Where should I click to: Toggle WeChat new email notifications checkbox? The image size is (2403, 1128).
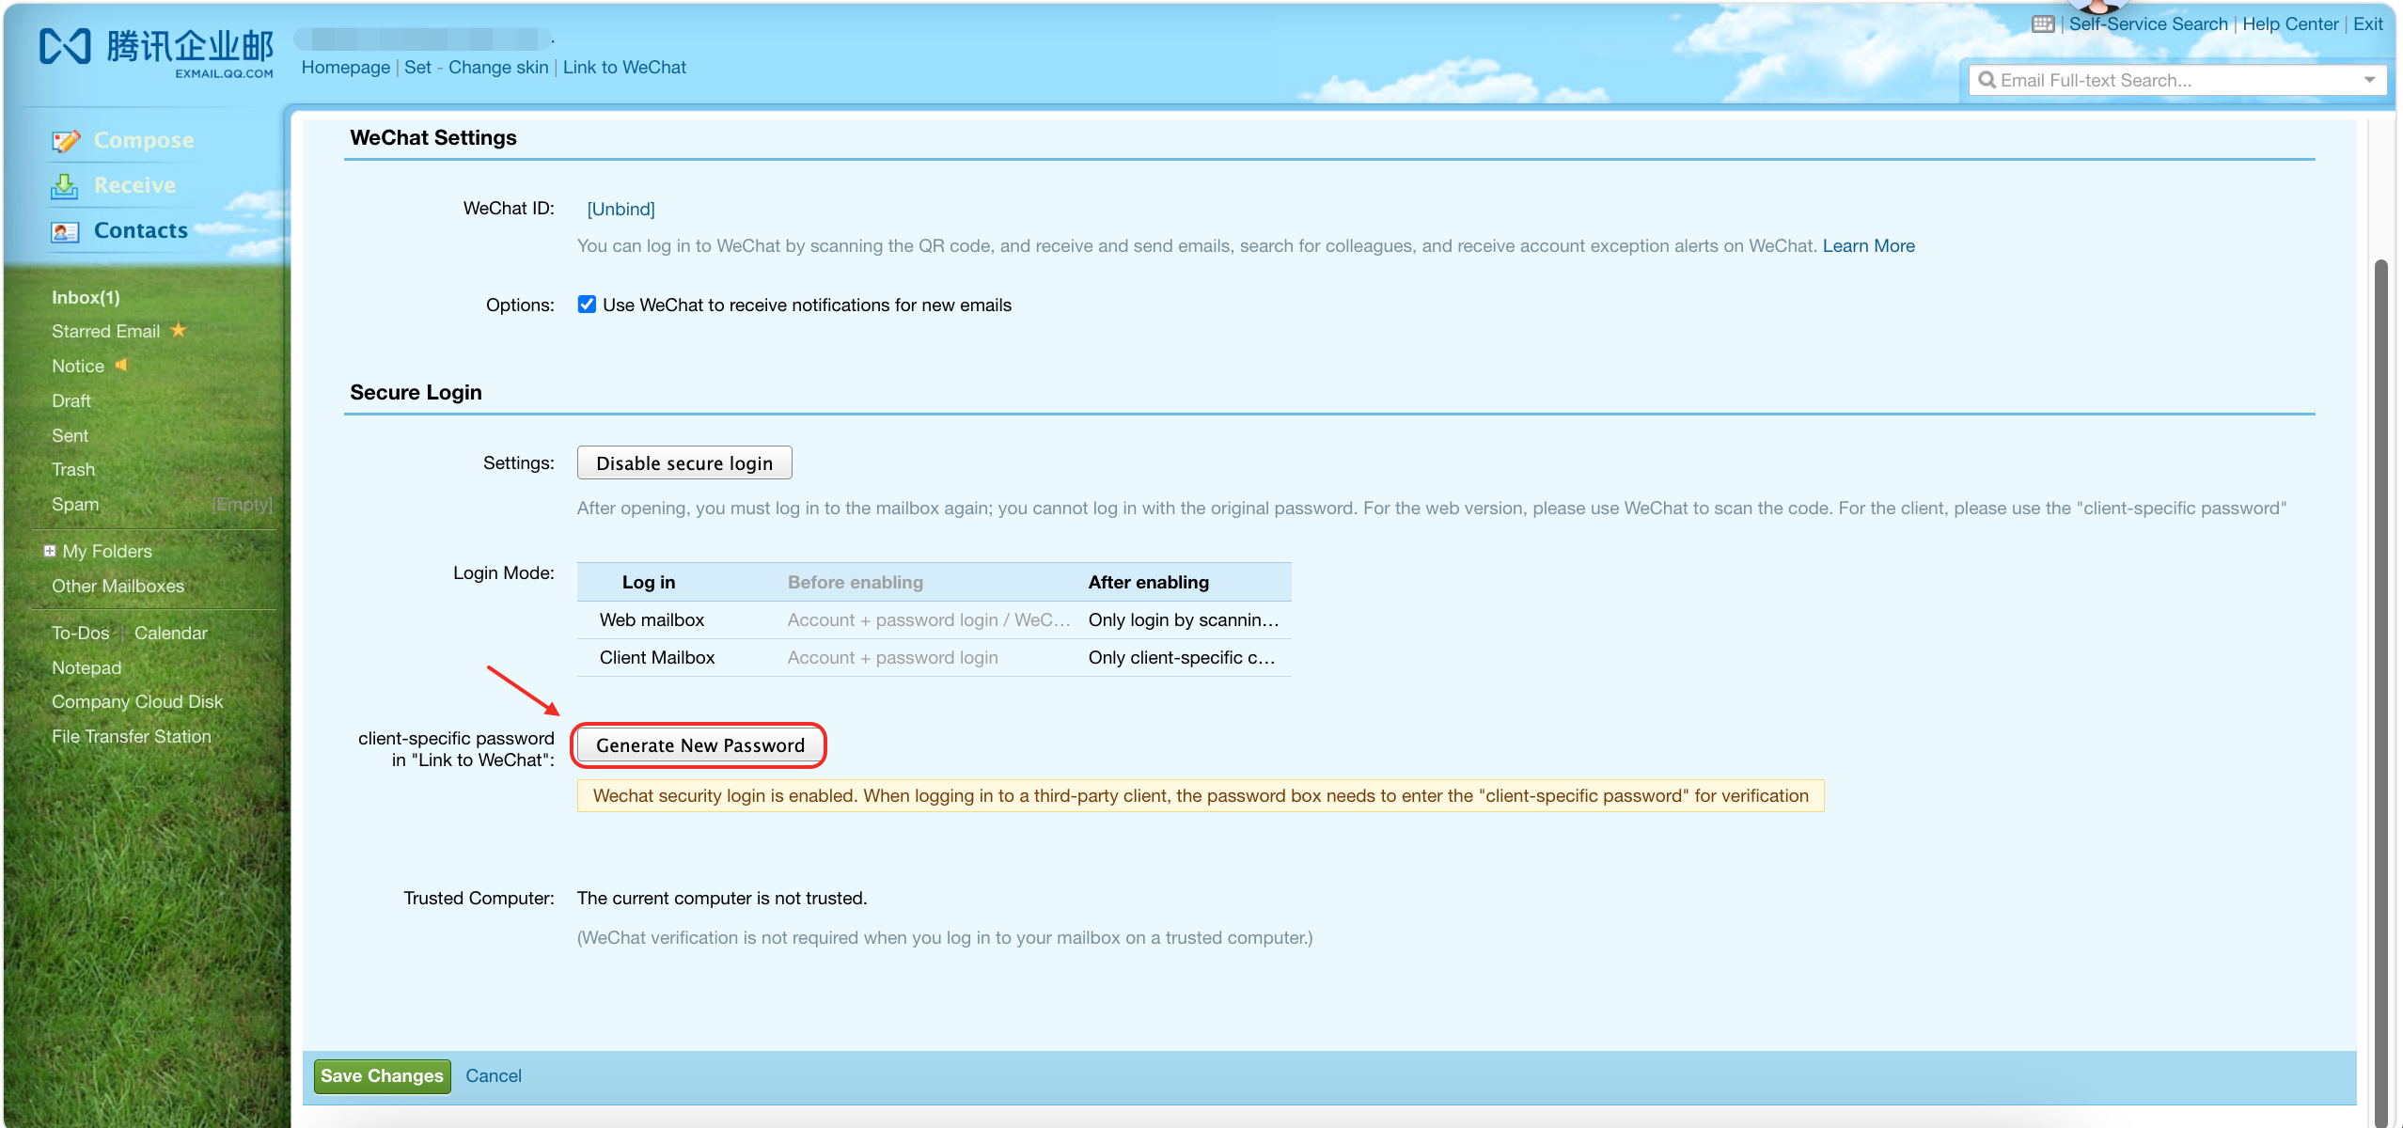[x=587, y=305]
